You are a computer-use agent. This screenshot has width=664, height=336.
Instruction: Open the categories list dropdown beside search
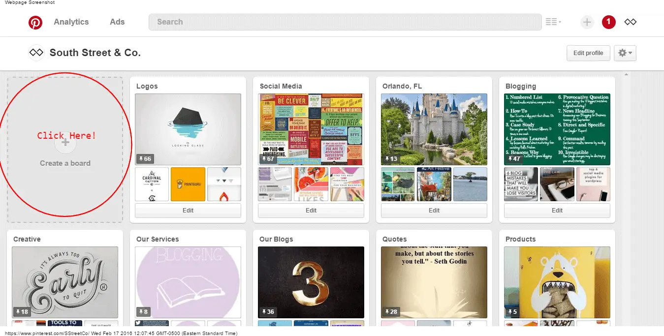[x=554, y=22]
